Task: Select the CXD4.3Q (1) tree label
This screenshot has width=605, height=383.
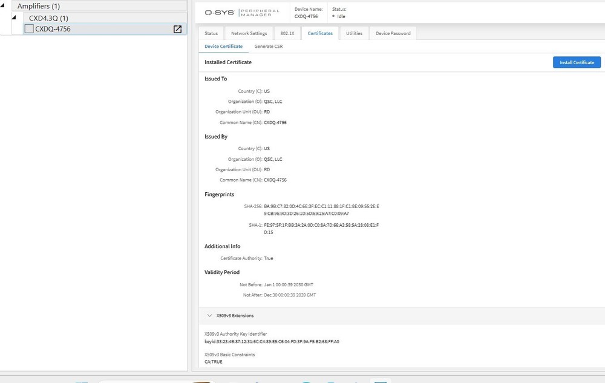Action: [x=48, y=18]
